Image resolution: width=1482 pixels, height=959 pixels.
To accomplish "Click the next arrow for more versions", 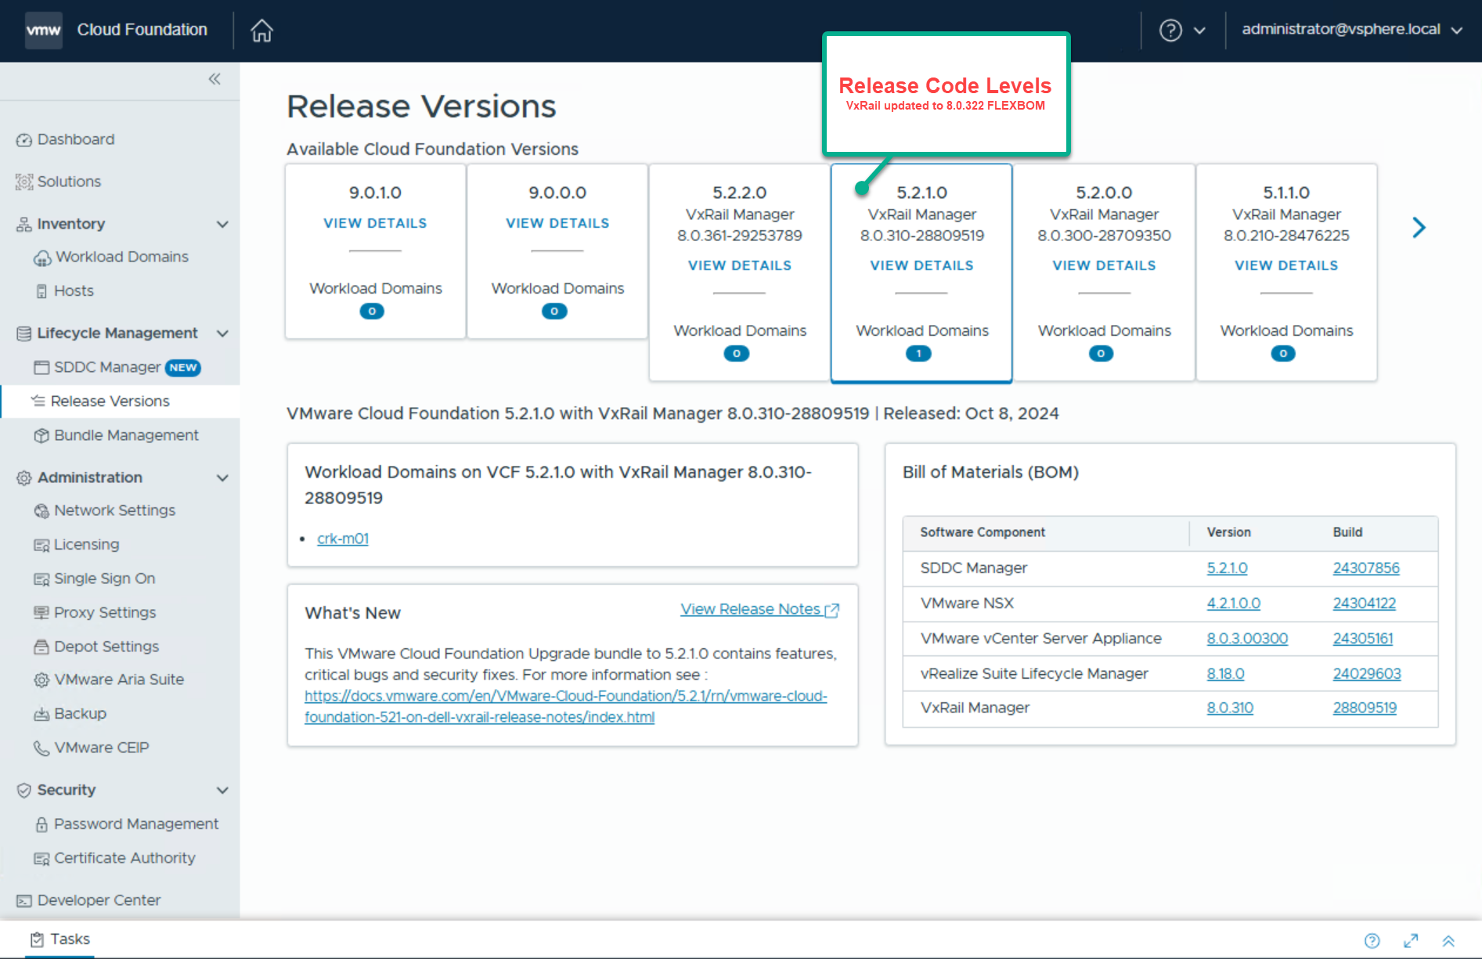I will click(x=1418, y=228).
